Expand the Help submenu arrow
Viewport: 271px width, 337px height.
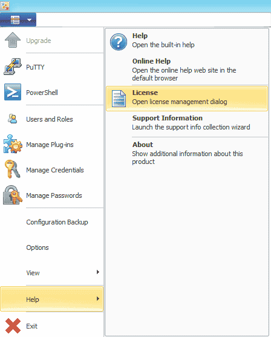coord(98,299)
